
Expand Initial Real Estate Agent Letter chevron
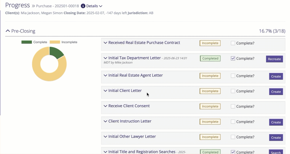click(x=105, y=75)
